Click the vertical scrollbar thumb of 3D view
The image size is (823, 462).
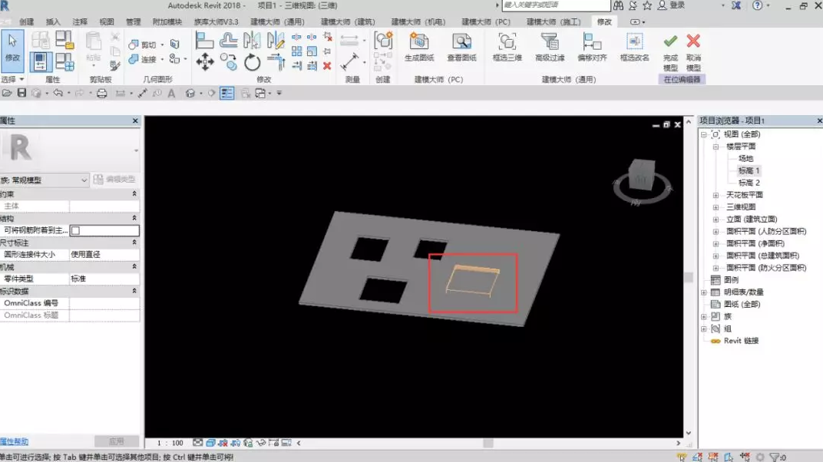pyautogui.click(x=688, y=276)
